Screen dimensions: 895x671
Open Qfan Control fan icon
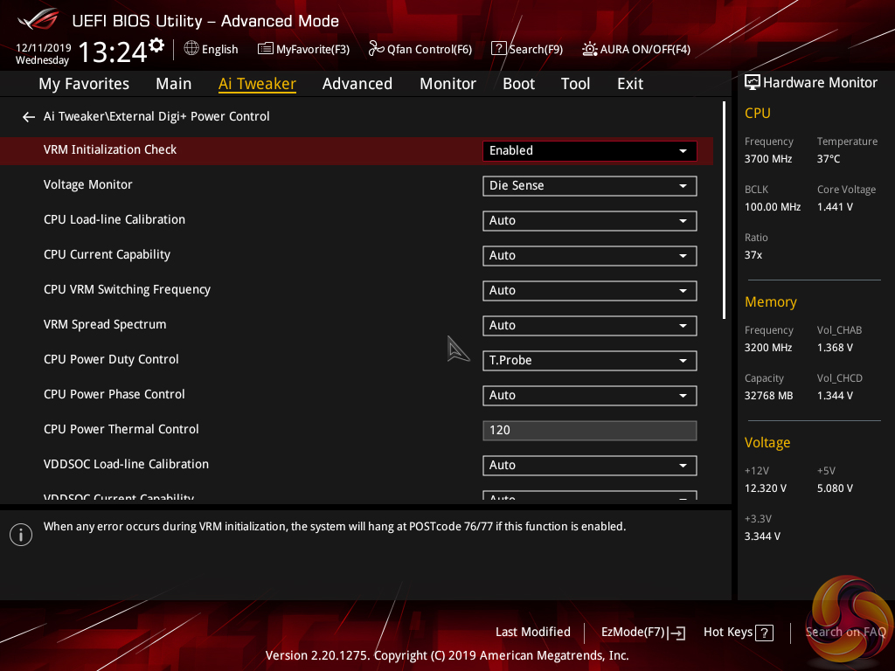pos(377,49)
